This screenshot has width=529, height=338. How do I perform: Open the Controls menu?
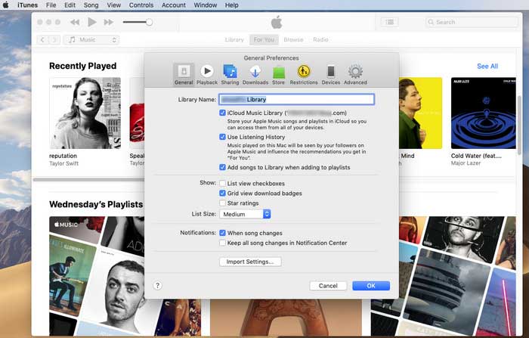point(141,5)
